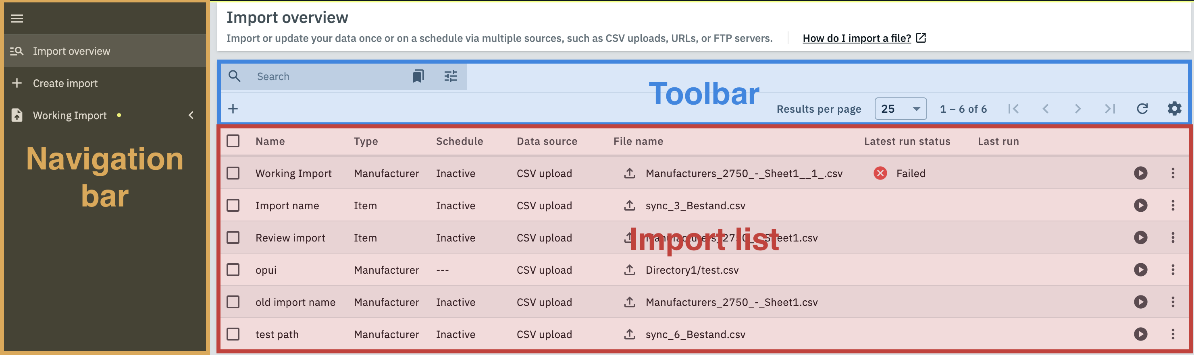
Task: Open more actions for Review import row
Action: tap(1173, 237)
